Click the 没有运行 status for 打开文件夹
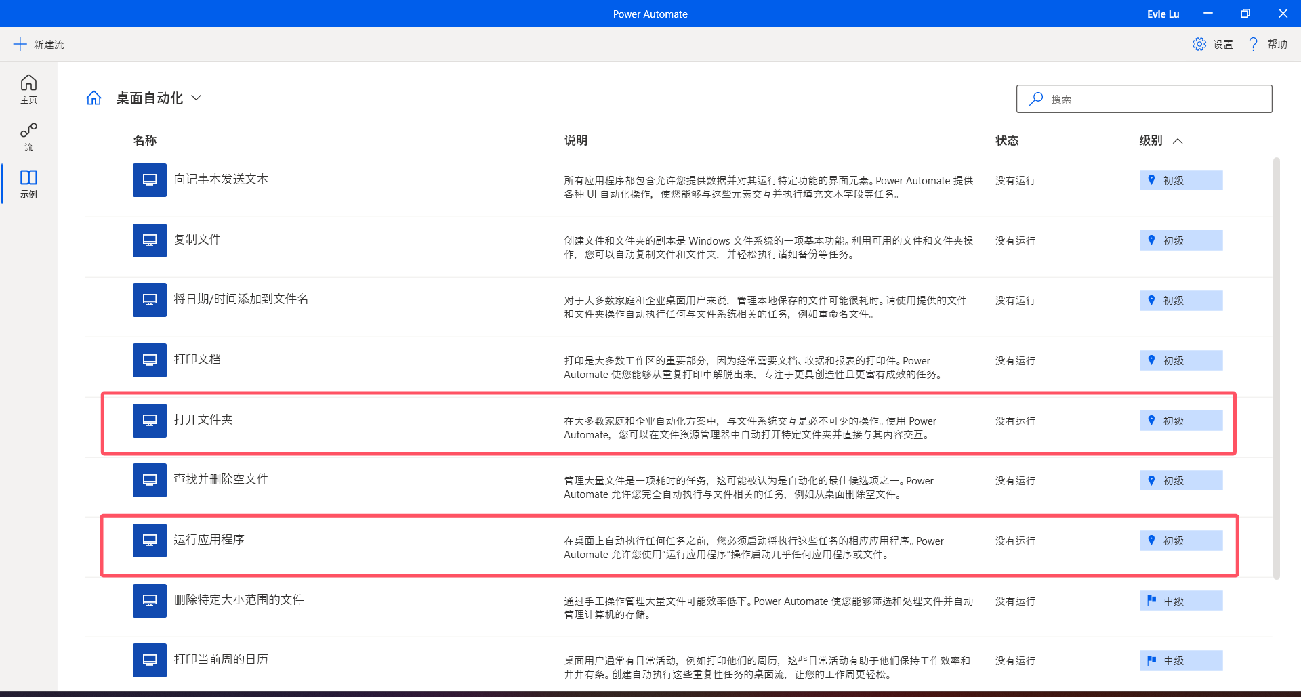The image size is (1301, 697). pos(1015,421)
